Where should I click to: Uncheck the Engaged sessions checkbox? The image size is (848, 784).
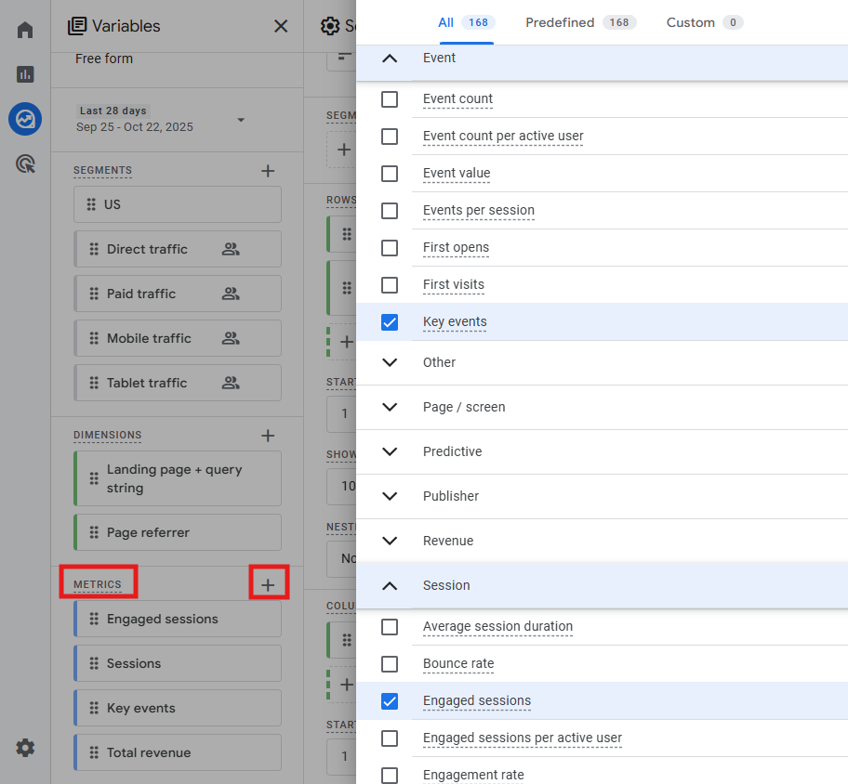390,701
